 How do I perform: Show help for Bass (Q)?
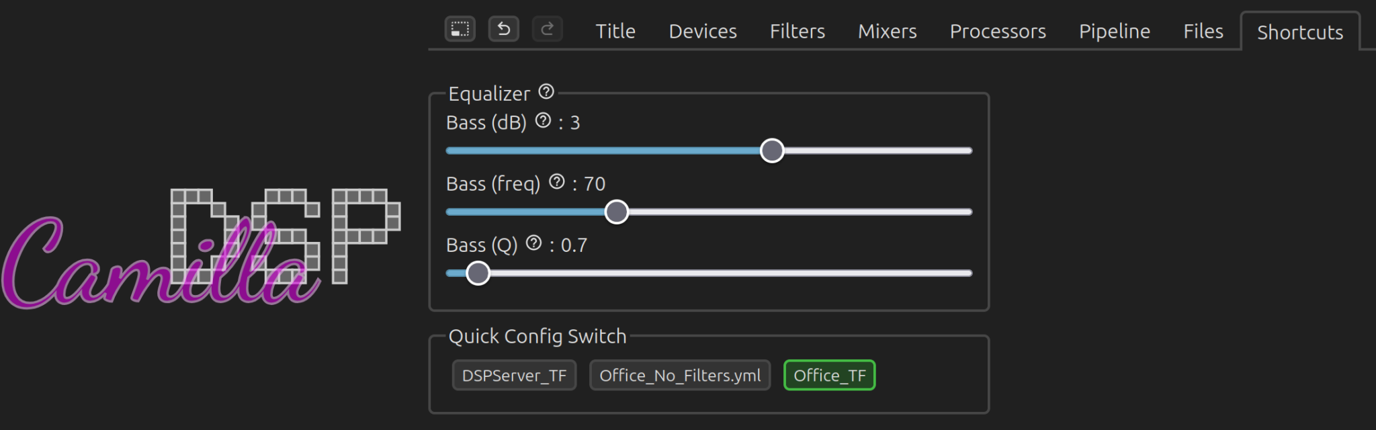[x=533, y=243]
